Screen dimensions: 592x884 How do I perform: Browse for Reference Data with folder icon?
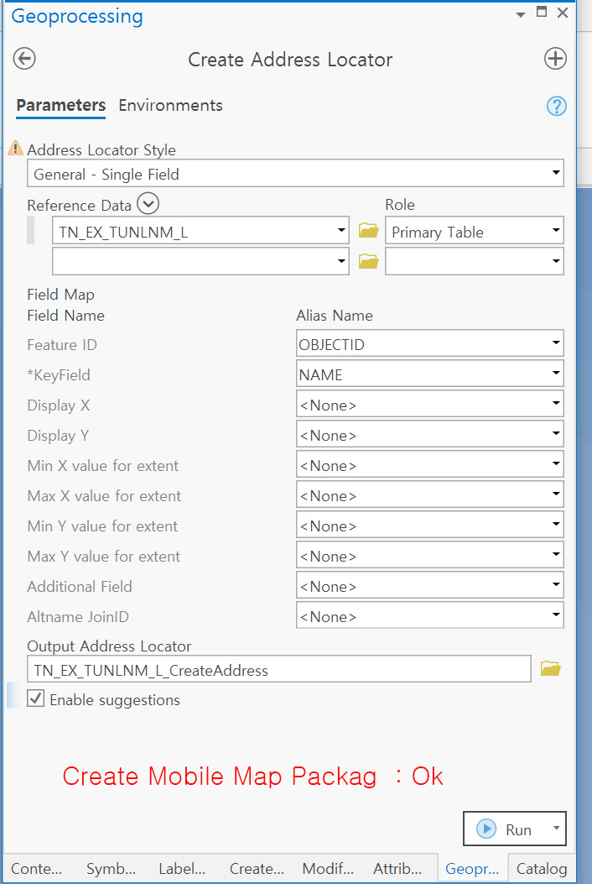368,230
